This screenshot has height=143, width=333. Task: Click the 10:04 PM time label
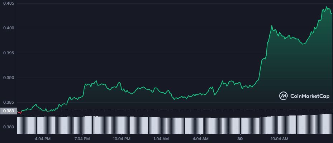tap(122, 139)
